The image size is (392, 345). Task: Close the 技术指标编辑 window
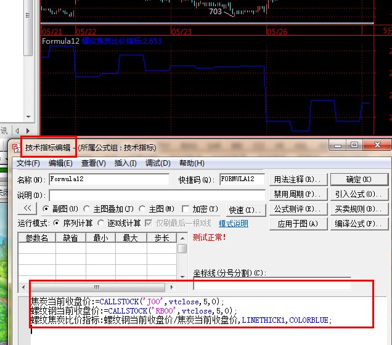(x=377, y=145)
